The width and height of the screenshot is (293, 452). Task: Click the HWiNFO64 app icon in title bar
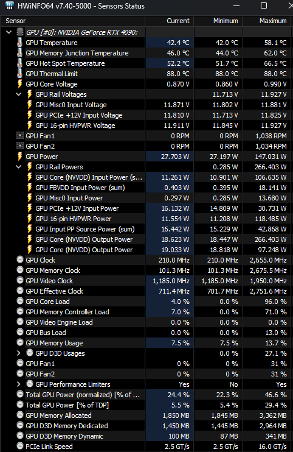click(x=9, y=5)
